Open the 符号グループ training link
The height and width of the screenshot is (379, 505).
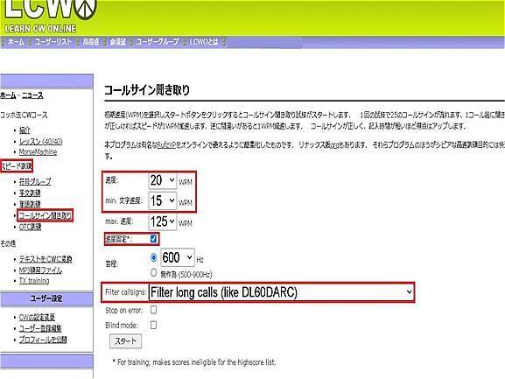coord(35,181)
